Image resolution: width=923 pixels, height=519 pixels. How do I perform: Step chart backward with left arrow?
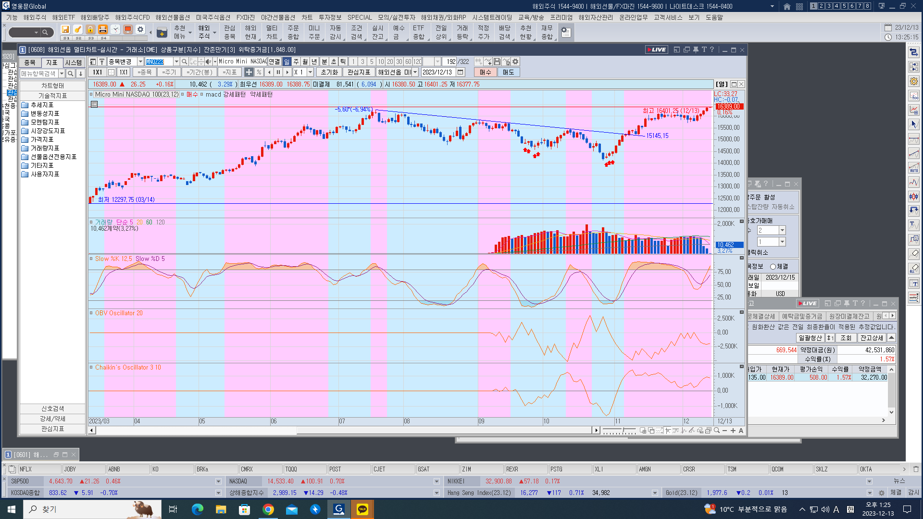click(x=269, y=72)
